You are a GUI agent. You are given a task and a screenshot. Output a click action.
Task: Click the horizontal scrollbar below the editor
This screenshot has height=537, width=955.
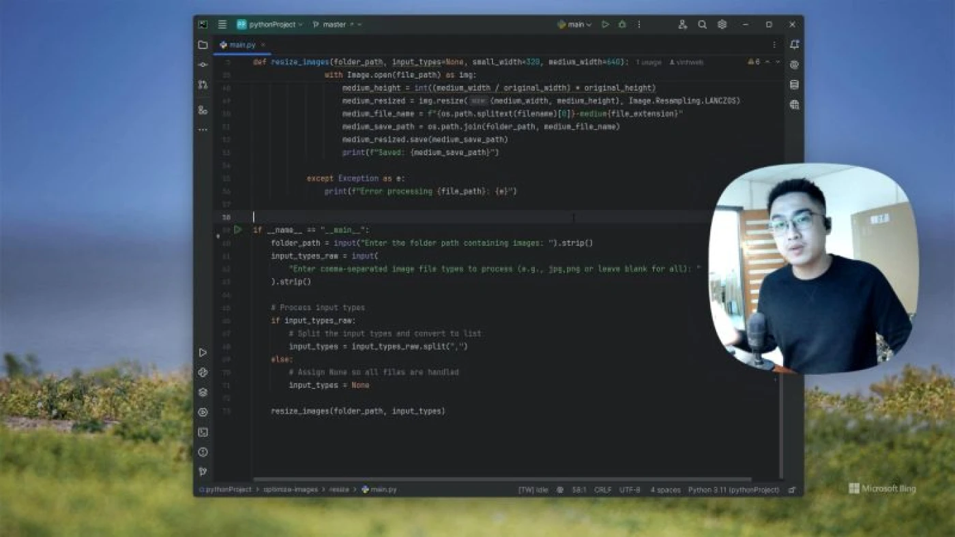click(501, 480)
